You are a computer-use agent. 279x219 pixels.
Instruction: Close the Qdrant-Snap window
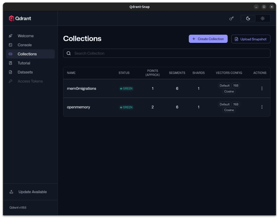click(272, 7)
